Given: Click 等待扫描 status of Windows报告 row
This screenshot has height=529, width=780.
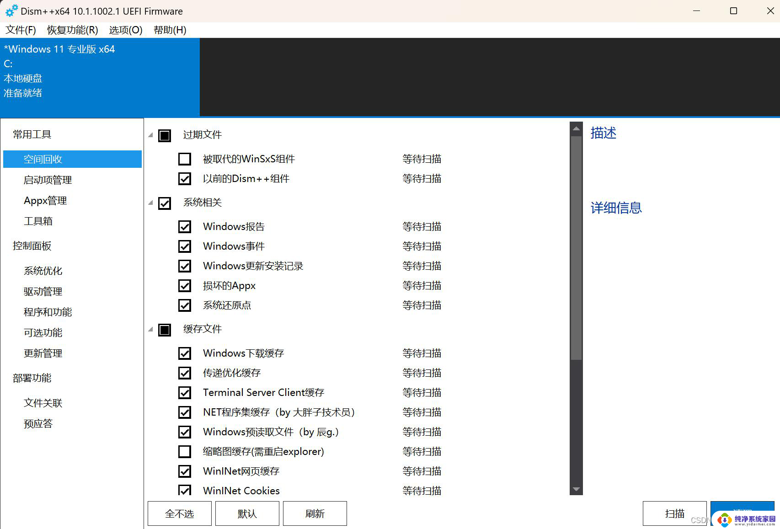Looking at the screenshot, I should (422, 227).
